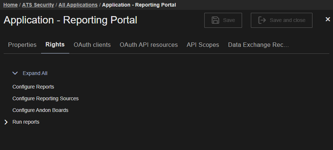
Task: Select the Configure Reports right
Action: [x=33, y=87]
